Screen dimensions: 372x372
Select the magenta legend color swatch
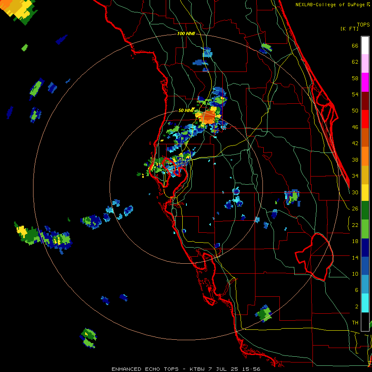[x=365, y=82]
